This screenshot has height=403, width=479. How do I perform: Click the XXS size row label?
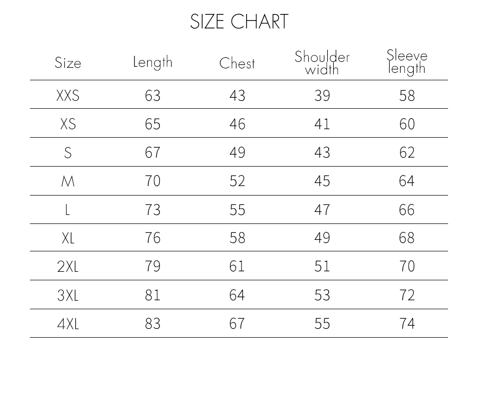[68, 95]
